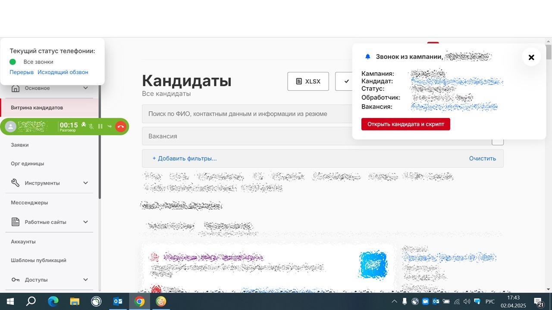Image resolution: width=552 pixels, height=310 pixels.
Task: Pause the active call on hold
Action: [100, 127]
